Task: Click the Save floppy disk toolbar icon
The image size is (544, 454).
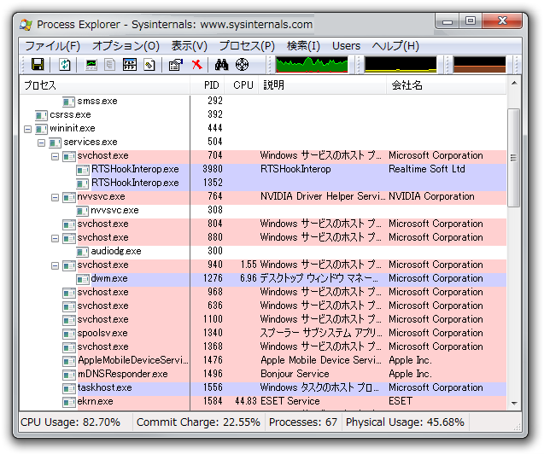Action: point(38,65)
